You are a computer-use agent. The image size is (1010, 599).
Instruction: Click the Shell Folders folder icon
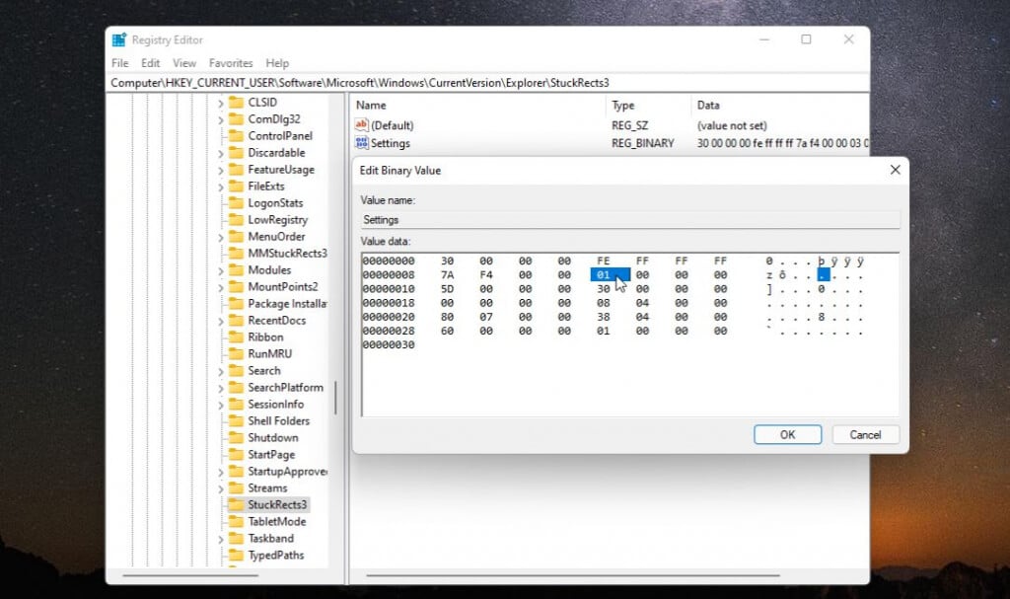tap(237, 420)
